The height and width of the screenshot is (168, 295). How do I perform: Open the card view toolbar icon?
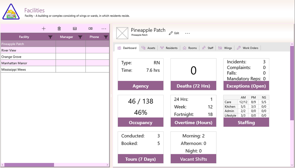point(75,29)
